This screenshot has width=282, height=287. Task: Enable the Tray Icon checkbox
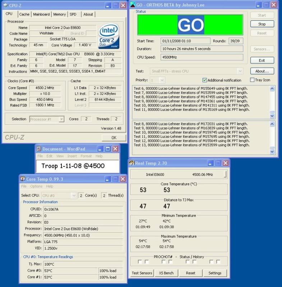[252, 80]
